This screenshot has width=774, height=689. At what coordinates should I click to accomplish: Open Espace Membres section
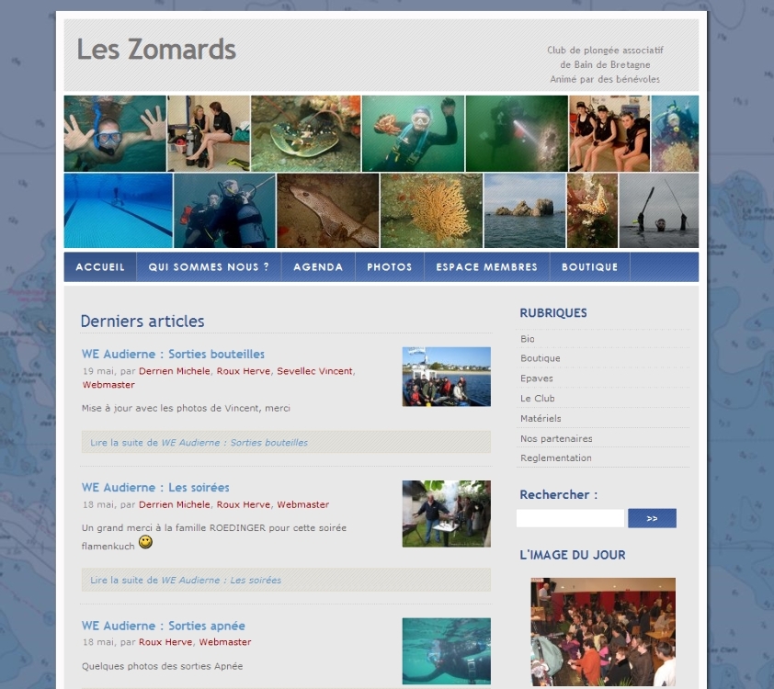(486, 266)
